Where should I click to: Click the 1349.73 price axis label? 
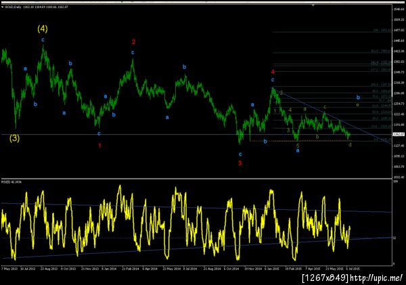399,72
